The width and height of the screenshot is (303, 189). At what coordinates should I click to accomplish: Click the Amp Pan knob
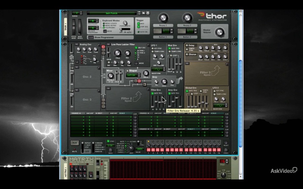172,82
